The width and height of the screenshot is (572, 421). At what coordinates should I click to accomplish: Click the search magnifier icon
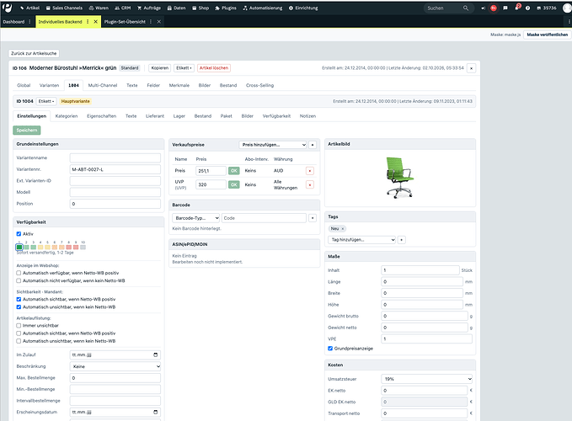pyautogui.click(x=466, y=8)
